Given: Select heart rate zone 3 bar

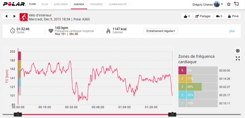Looking at the screenshot, I should click(198, 87).
